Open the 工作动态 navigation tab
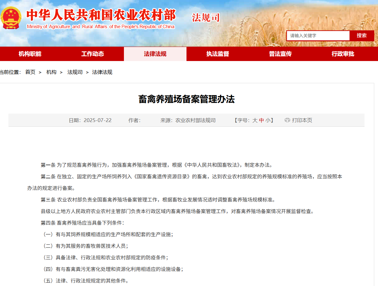 [93, 54]
